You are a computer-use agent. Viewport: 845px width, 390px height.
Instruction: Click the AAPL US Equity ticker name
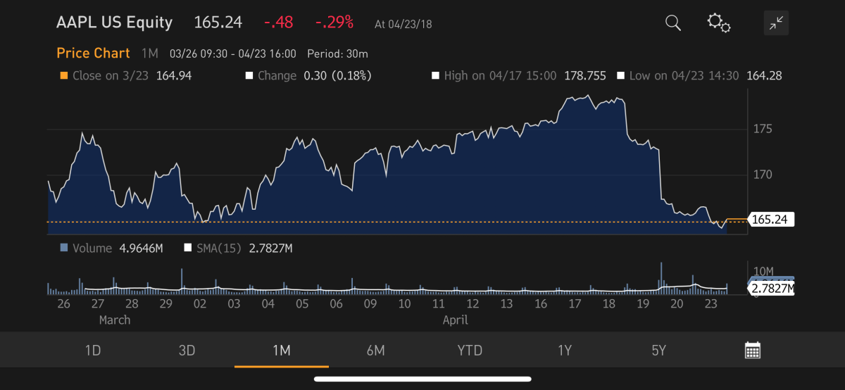(x=114, y=23)
